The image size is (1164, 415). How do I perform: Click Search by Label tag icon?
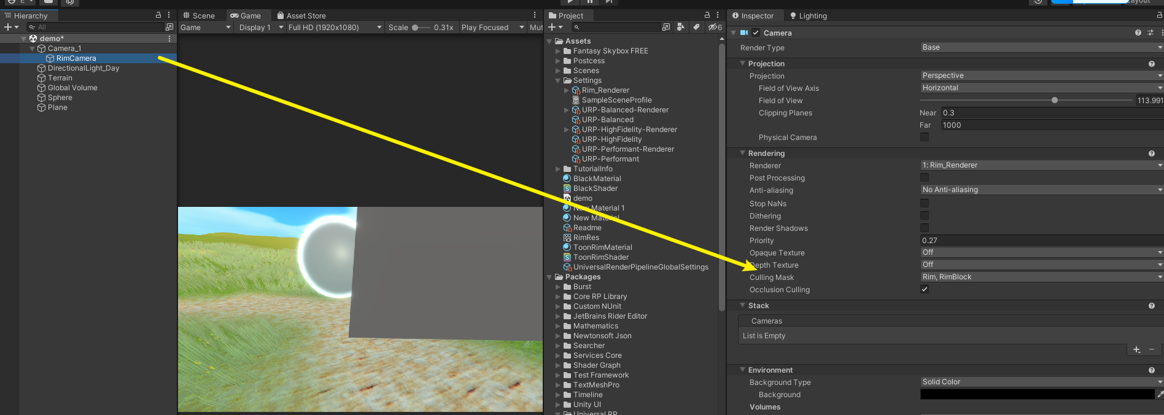click(696, 27)
